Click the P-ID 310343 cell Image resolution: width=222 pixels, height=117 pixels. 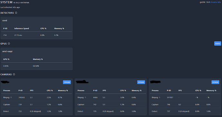coord(22,97)
